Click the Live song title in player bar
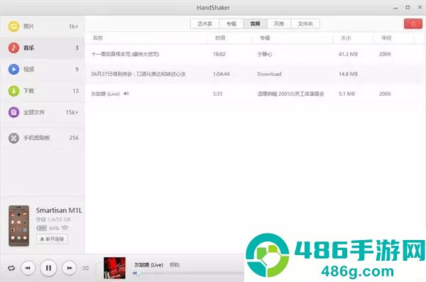426x282 pixels. click(x=149, y=264)
